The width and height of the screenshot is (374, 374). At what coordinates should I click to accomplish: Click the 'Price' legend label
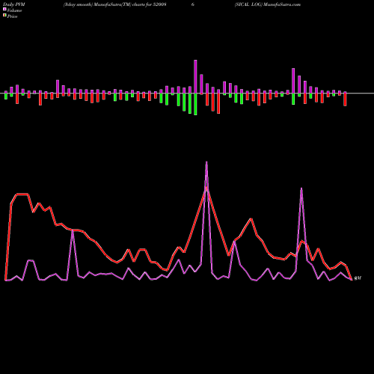(12, 16)
